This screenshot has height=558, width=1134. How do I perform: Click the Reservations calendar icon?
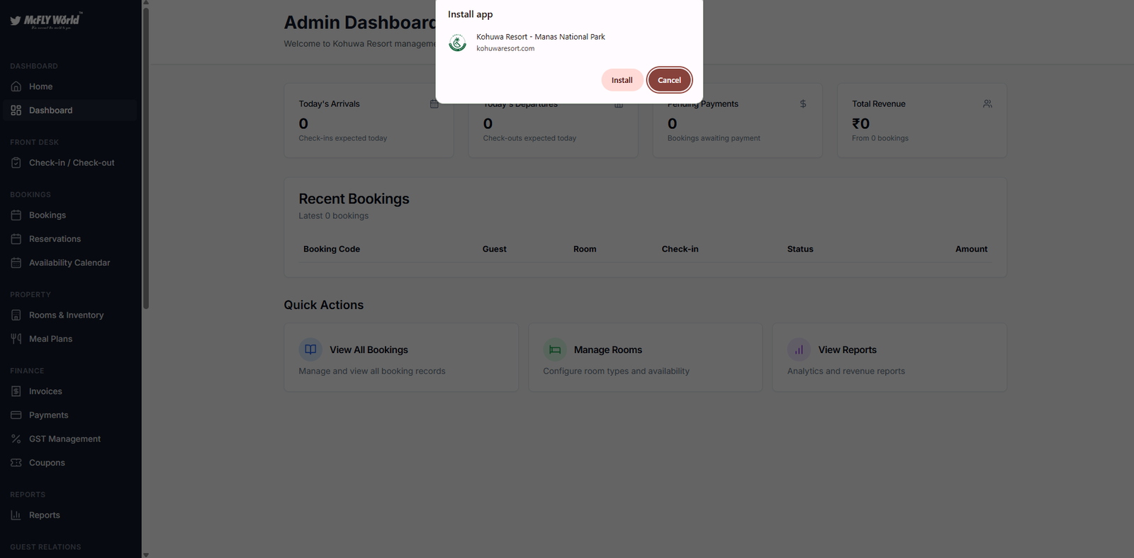16,239
